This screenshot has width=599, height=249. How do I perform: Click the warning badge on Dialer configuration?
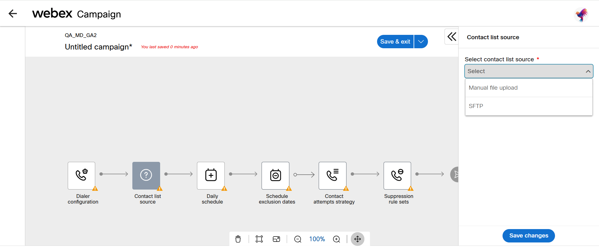(95, 189)
